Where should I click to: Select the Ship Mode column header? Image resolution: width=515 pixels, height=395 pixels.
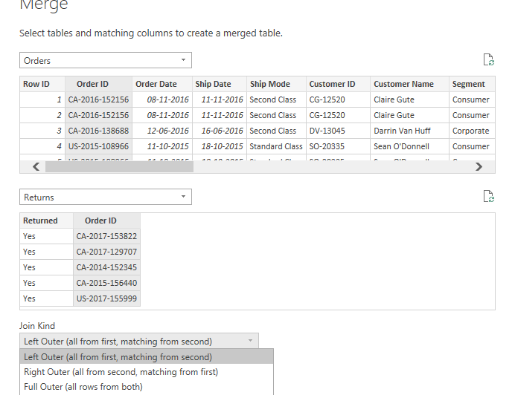(269, 84)
